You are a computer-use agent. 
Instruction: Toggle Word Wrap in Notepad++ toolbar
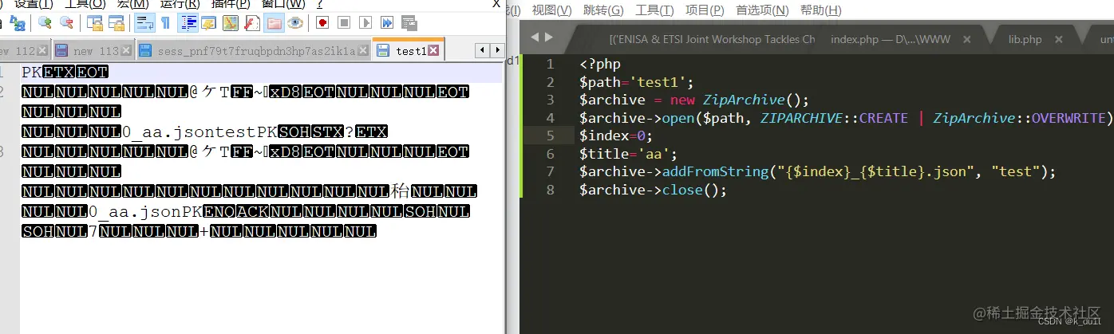pos(144,22)
